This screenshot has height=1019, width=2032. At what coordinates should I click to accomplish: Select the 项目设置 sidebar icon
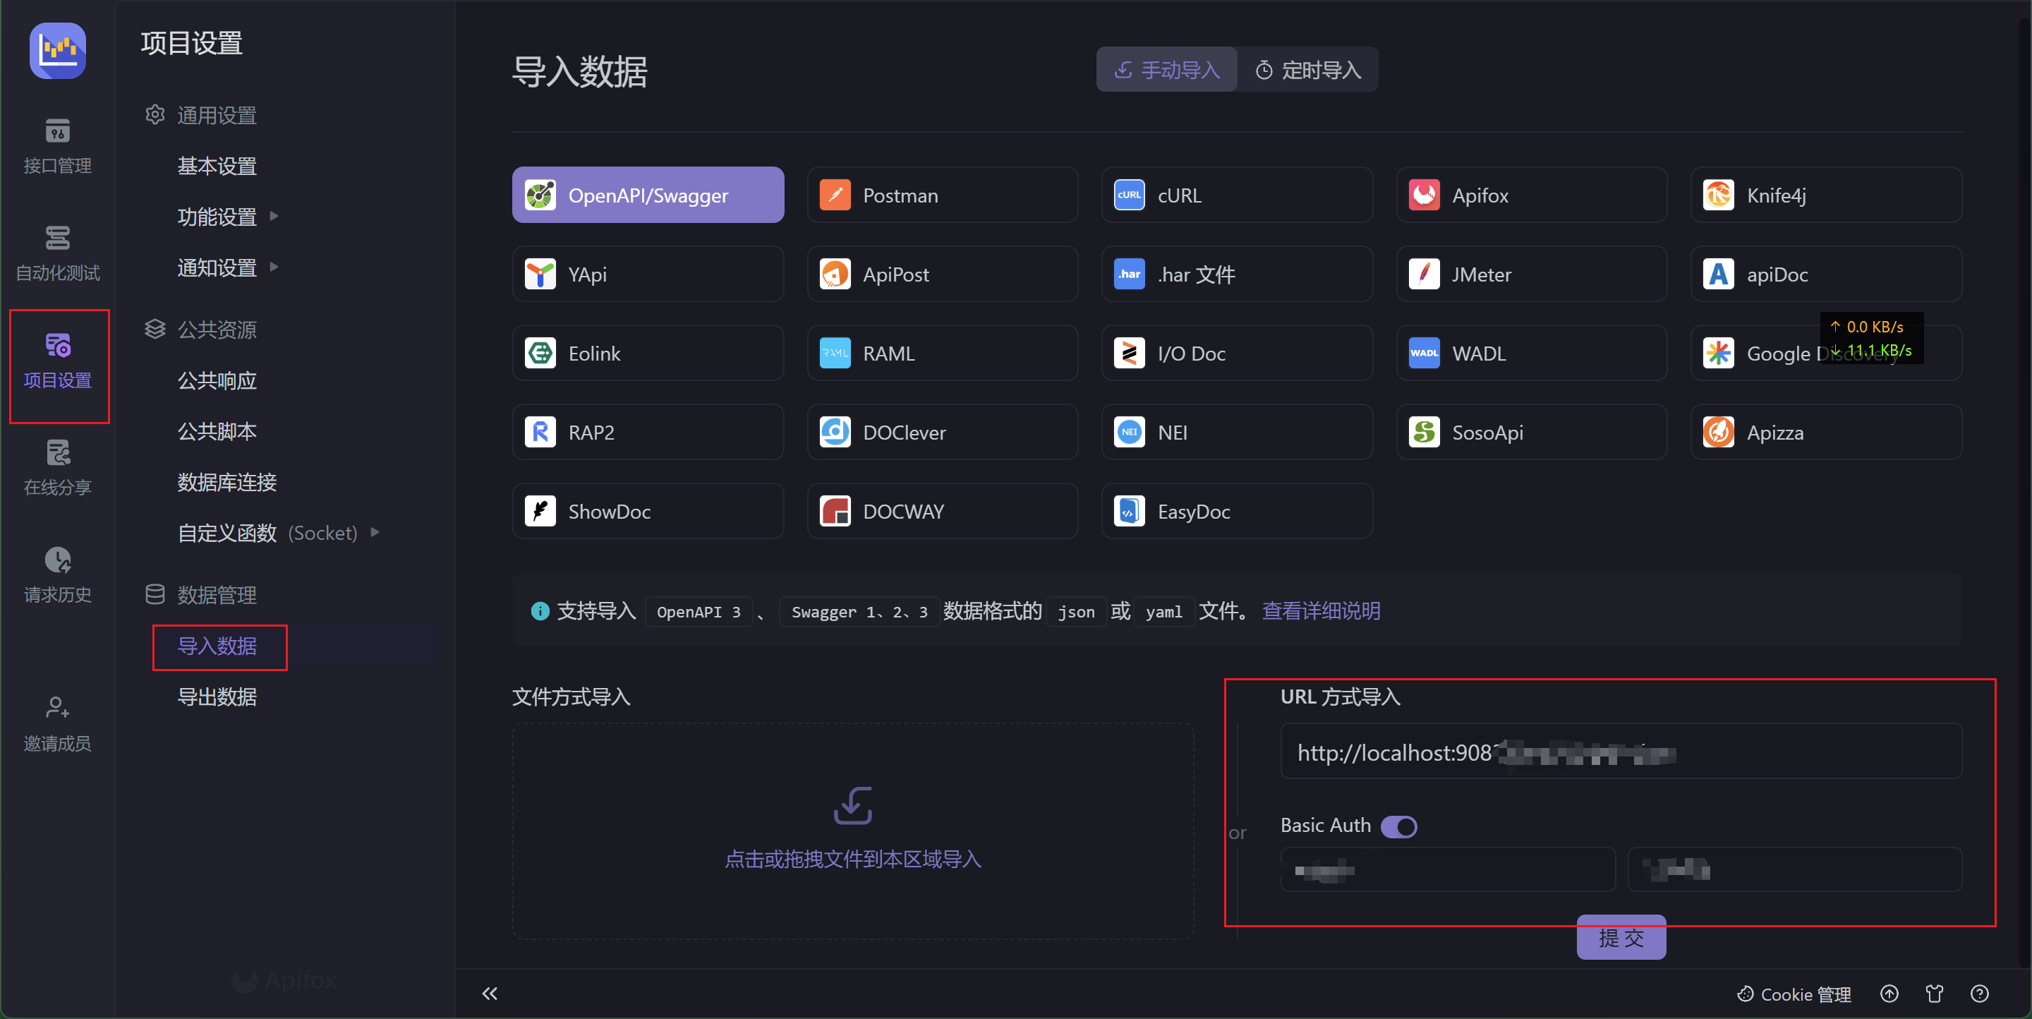pos(58,361)
